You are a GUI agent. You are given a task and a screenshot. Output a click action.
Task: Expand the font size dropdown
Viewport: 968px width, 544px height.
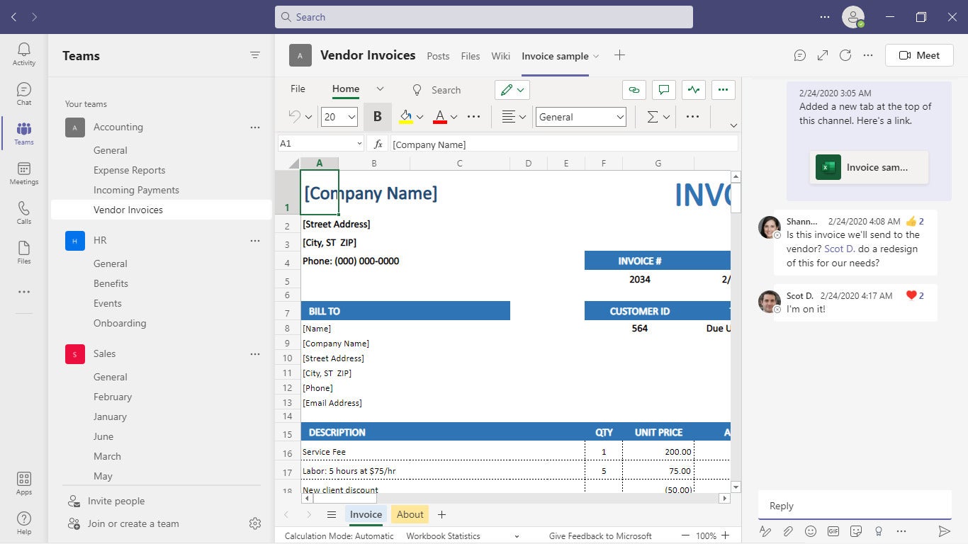351,117
